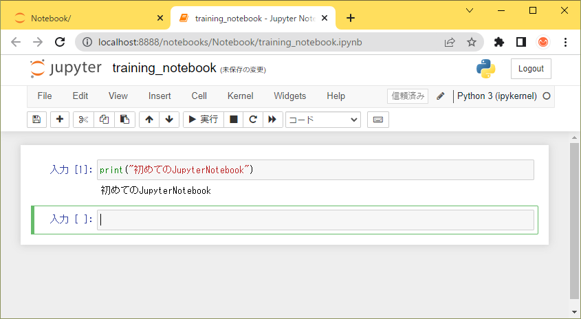
Task: Click the kernel idle circle indicator
Action: click(547, 96)
